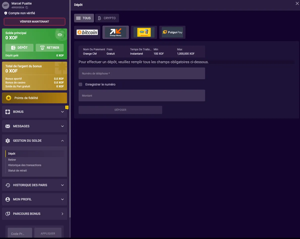Check the Enregistrer le numéro checkbox
The width and height of the screenshot is (300, 239).
80,84
